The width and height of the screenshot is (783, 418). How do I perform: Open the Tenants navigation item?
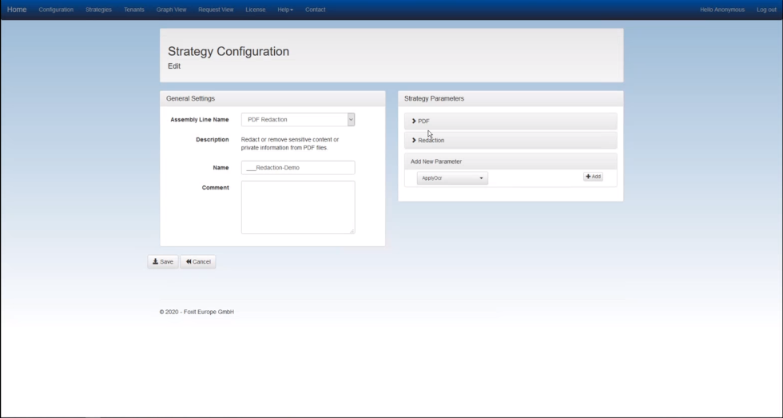[134, 10]
